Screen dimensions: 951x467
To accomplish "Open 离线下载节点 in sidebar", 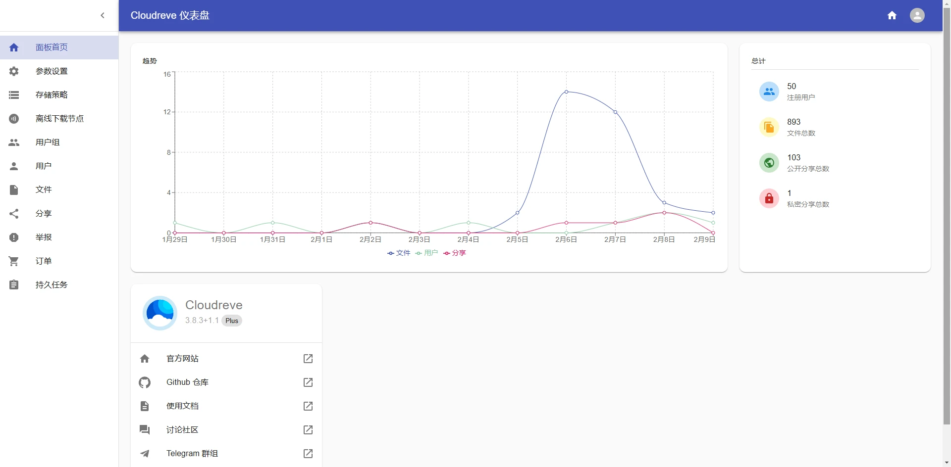I will pyautogui.click(x=59, y=119).
